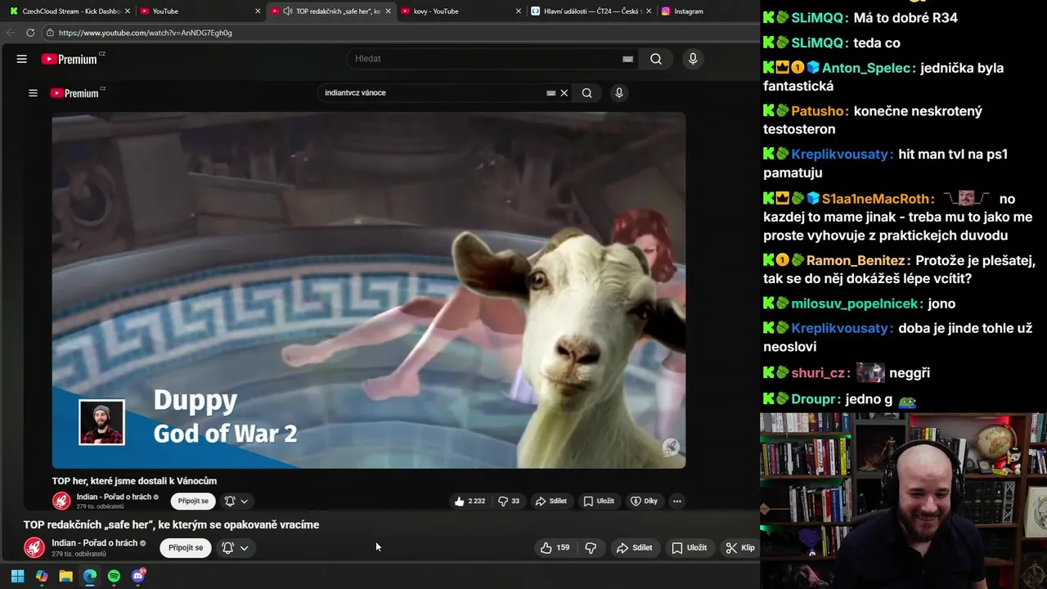Open File Explorer from the taskbar
This screenshot has height=589, width=1047.
pyautogui.click(x=65, y=576)
